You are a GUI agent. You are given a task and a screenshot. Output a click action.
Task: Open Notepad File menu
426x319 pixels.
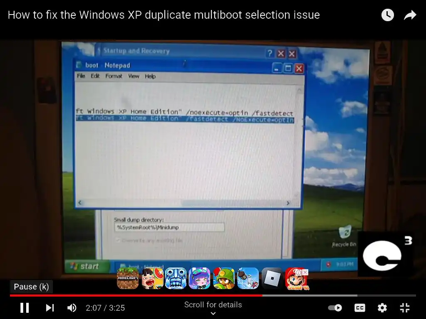coord(81,76)
